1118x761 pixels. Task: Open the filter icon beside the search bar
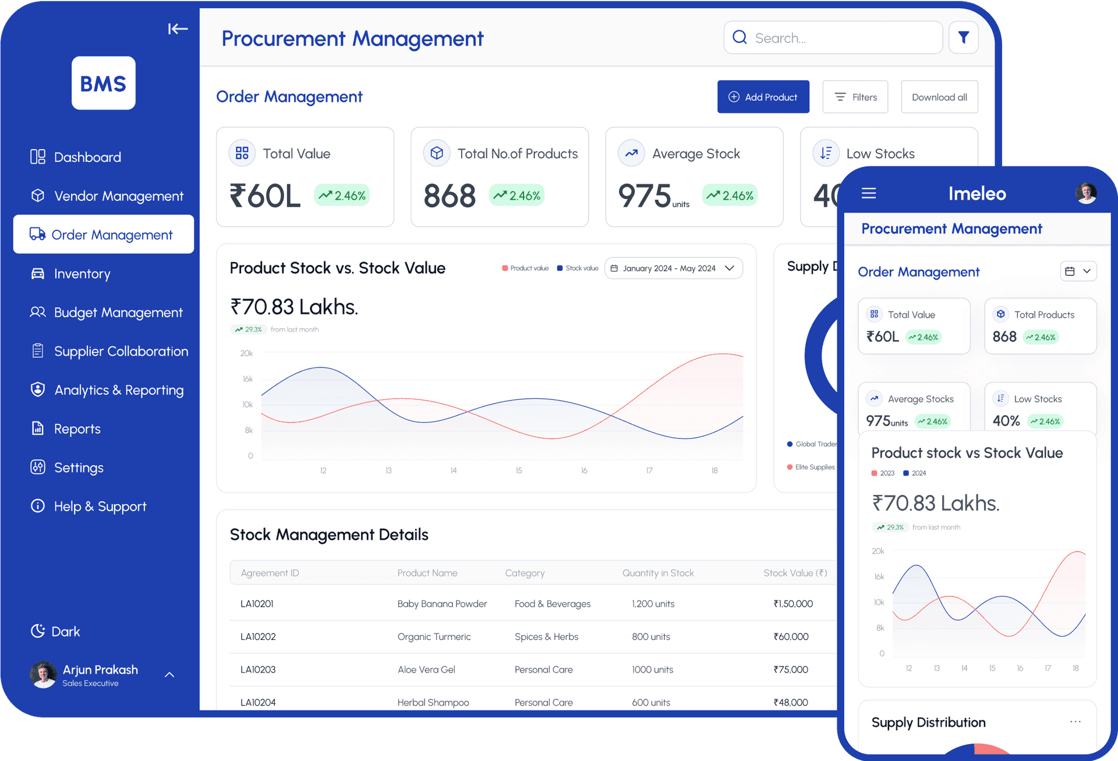tap(964, 37)
